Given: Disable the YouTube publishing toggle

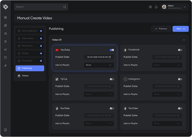Looking at the screenshot, I should tap(112, 50).
